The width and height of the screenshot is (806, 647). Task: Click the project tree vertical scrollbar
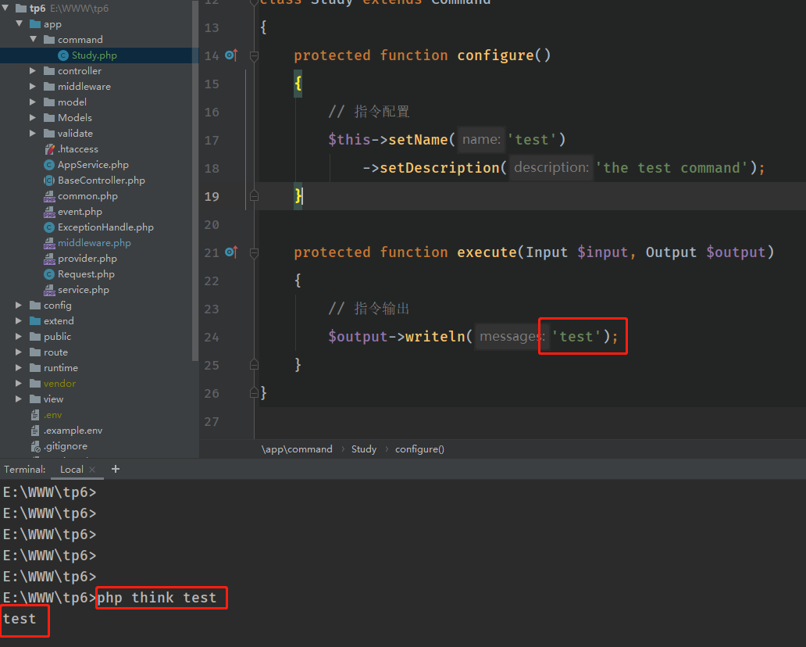(x=194, y=180)
